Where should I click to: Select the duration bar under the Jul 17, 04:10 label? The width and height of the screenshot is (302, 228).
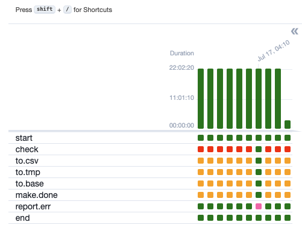pos(259,99)
